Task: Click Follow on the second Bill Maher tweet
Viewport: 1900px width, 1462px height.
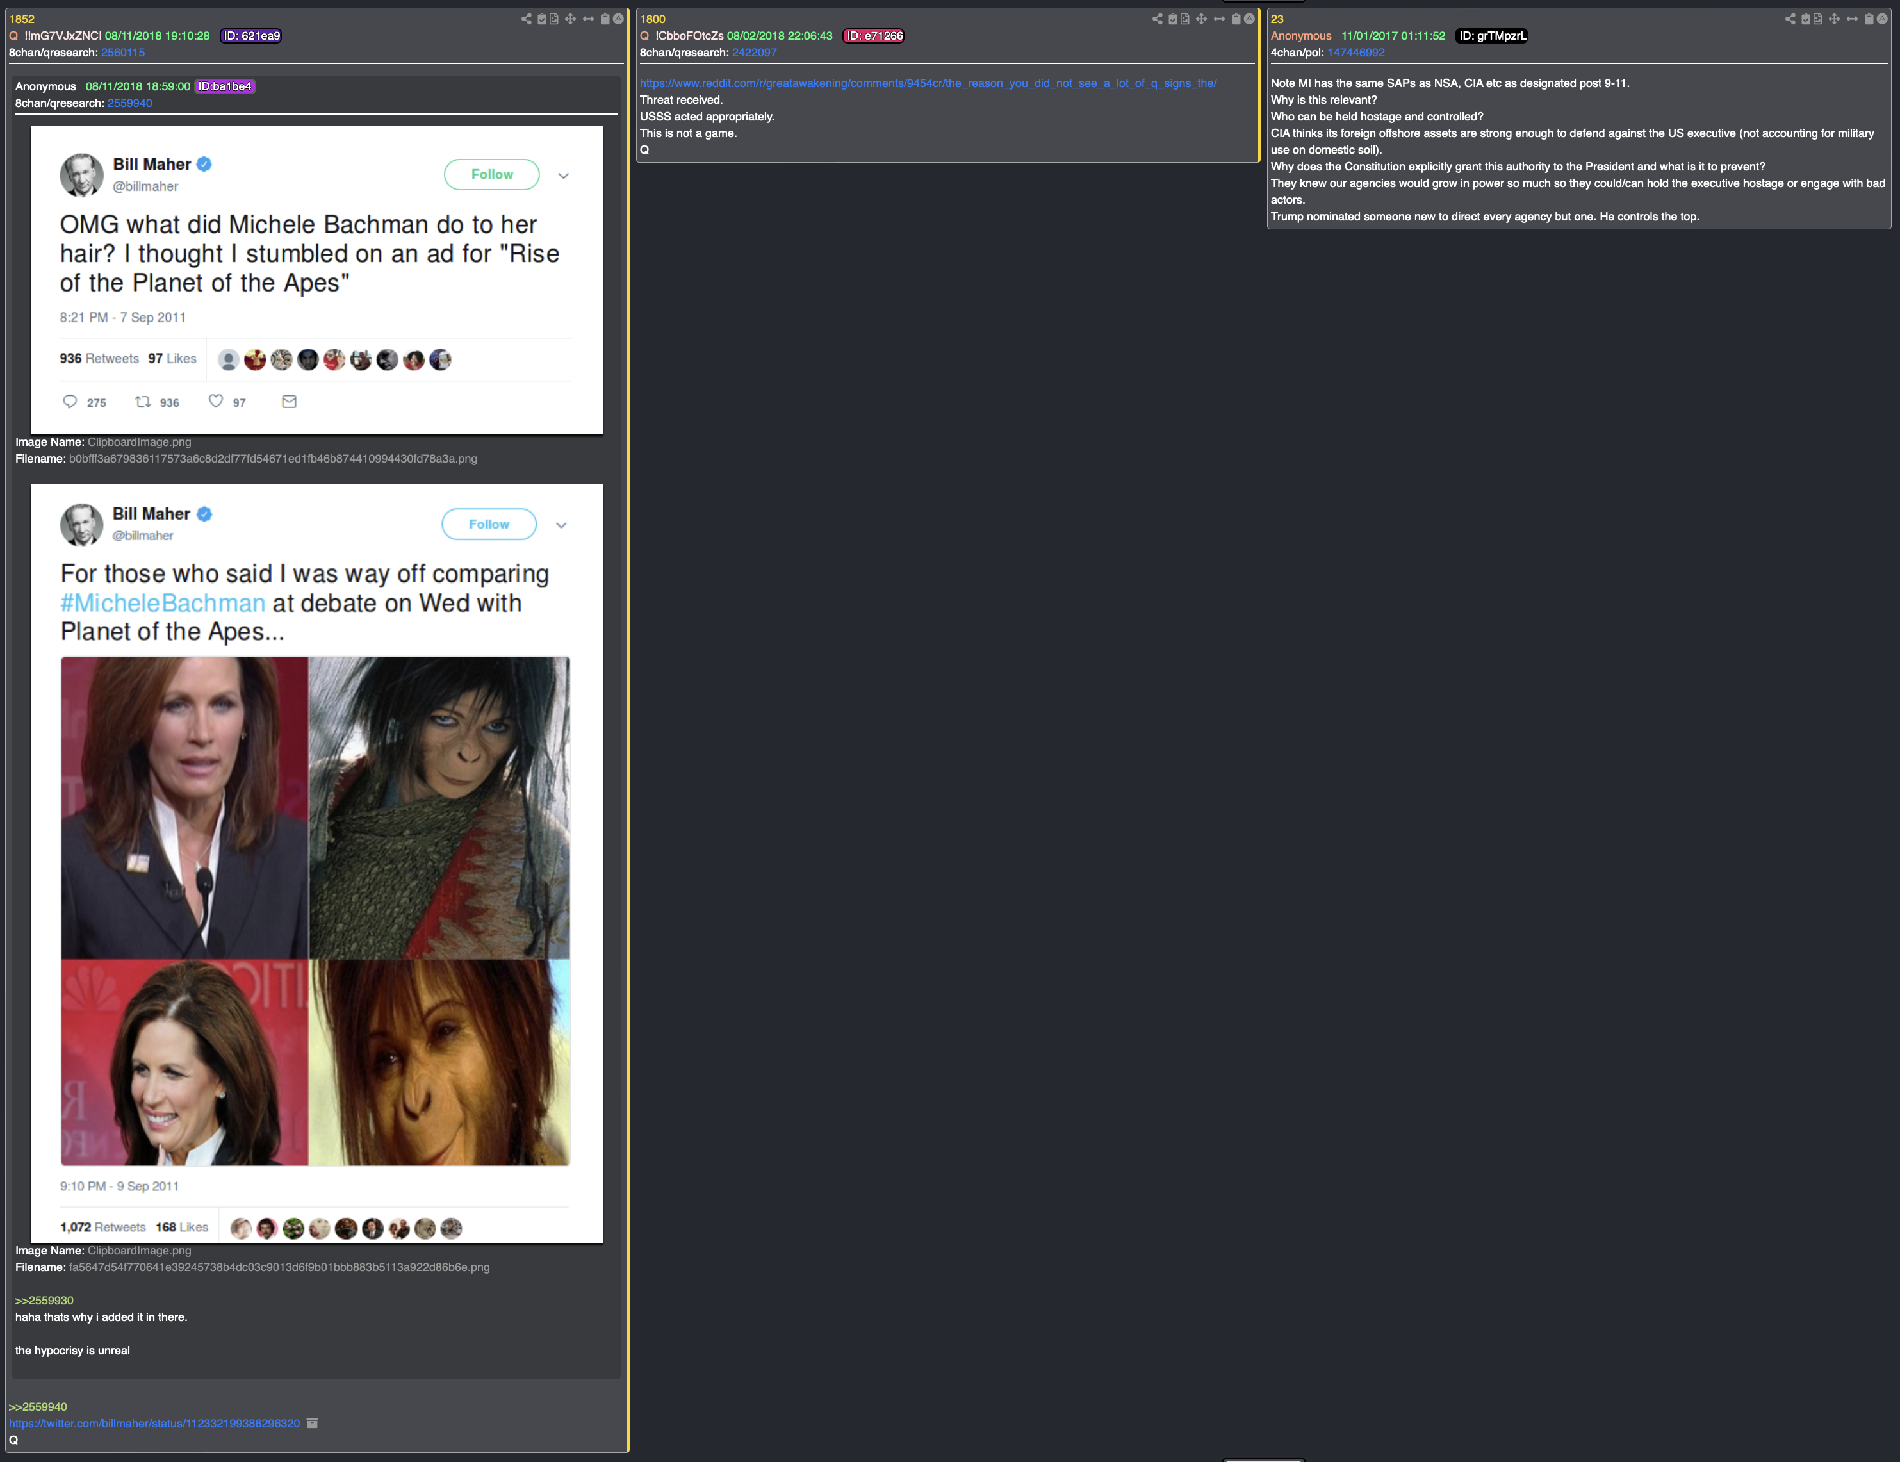Action: [x=489, y=524]
